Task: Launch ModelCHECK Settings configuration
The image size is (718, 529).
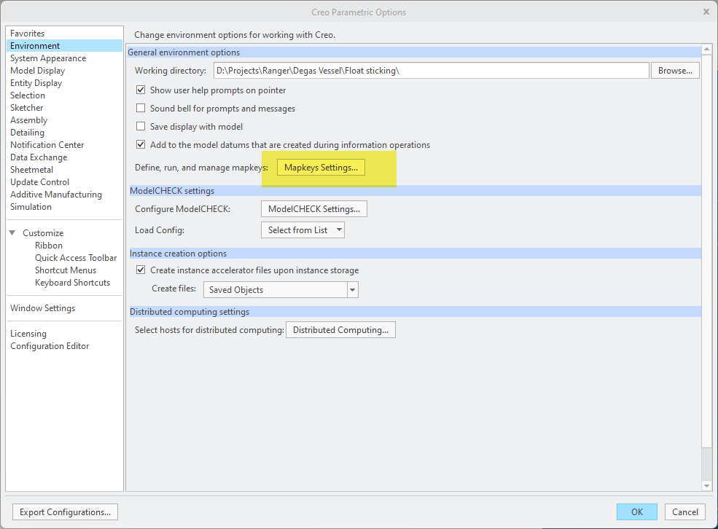Action: pos(313,208)
